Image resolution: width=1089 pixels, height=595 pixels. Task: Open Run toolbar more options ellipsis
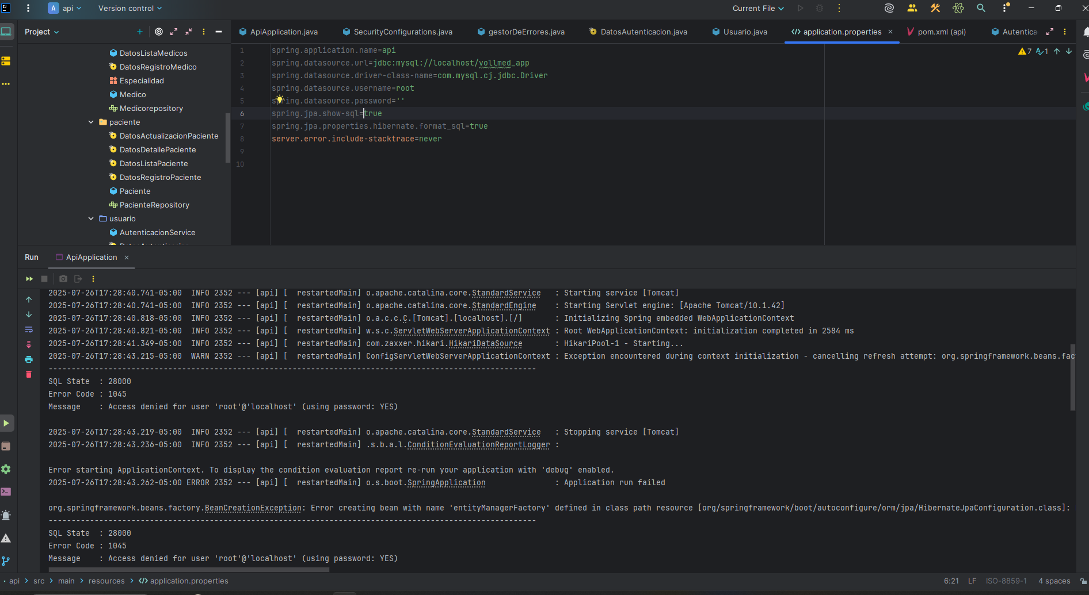(93, 279)
